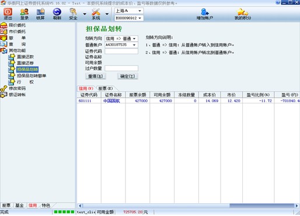Click market price 12.420 cell
The width and height of the screenshot is (300, 216).
[234, 101]
